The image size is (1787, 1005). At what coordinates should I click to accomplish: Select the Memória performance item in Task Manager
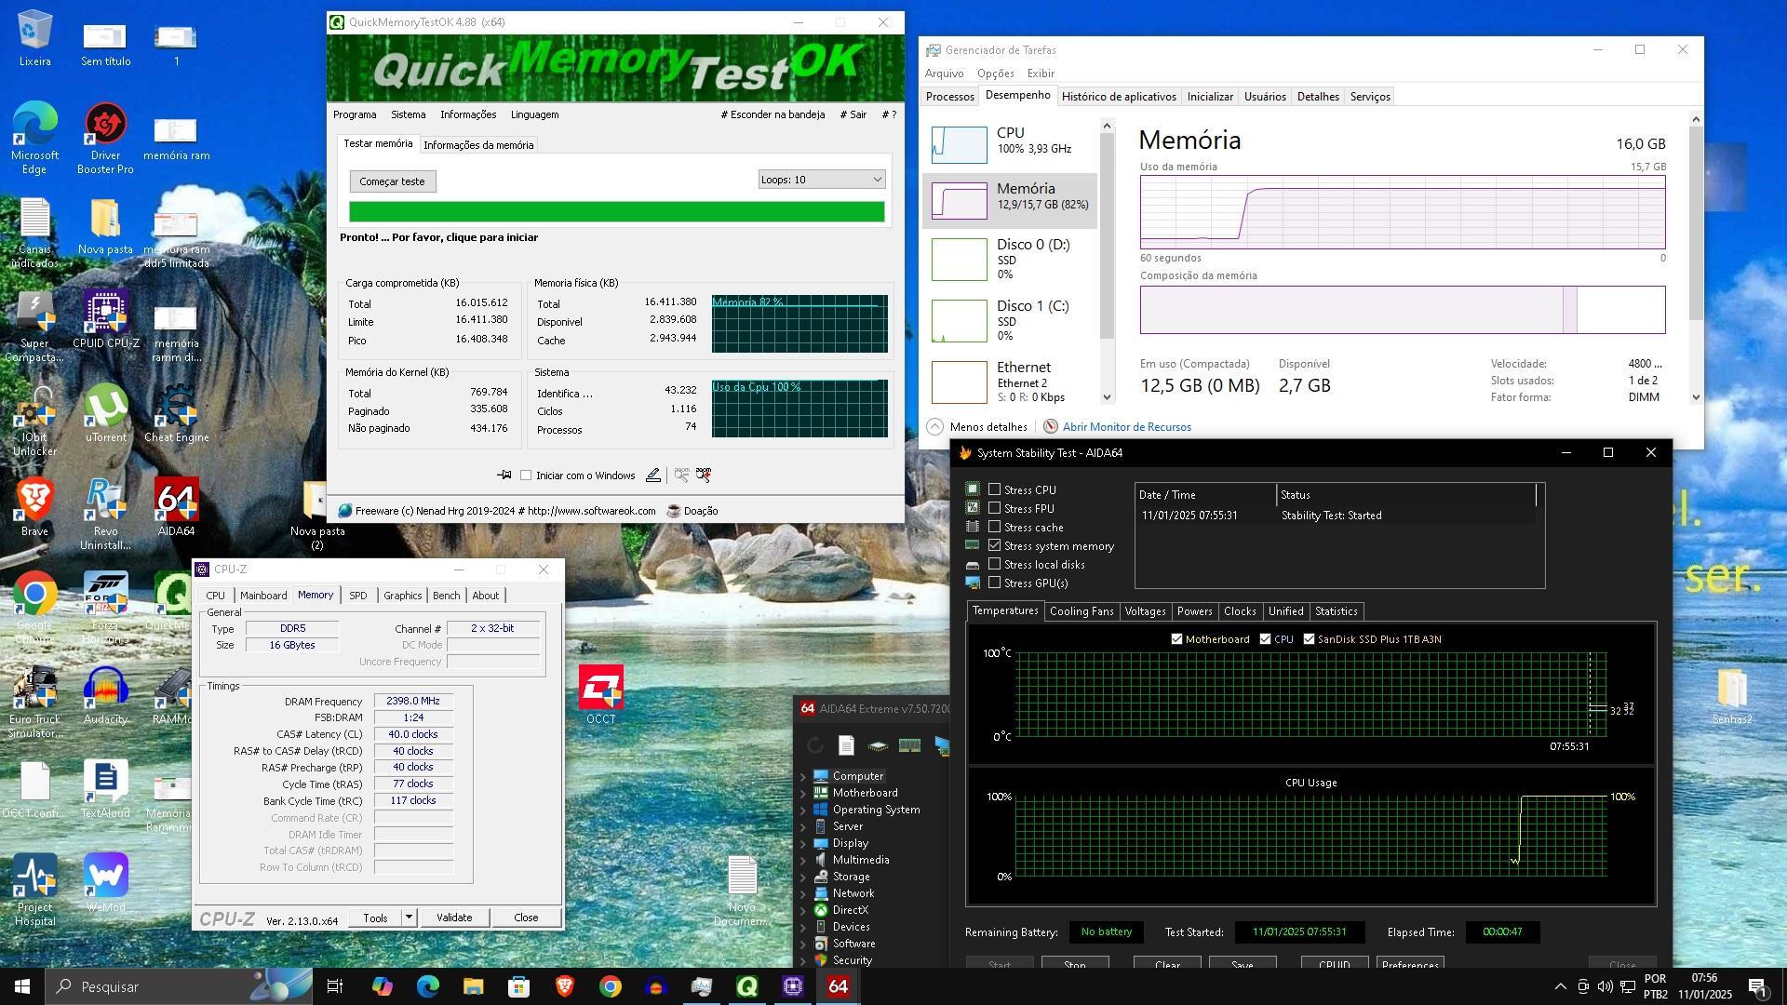point(1010,200)
